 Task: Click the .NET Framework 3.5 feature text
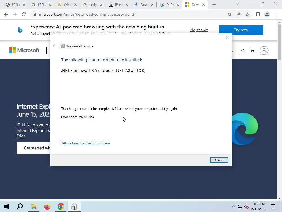[x=104, y=70]
